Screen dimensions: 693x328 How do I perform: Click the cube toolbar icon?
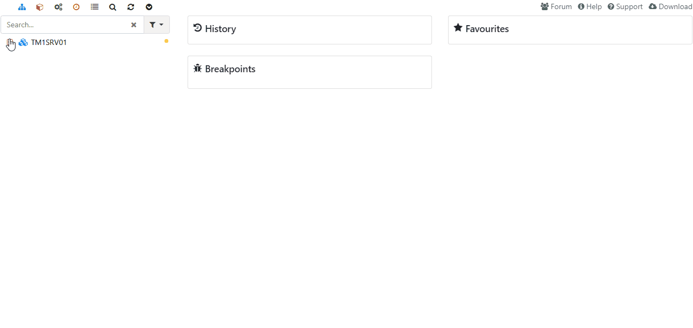[40, 7]
